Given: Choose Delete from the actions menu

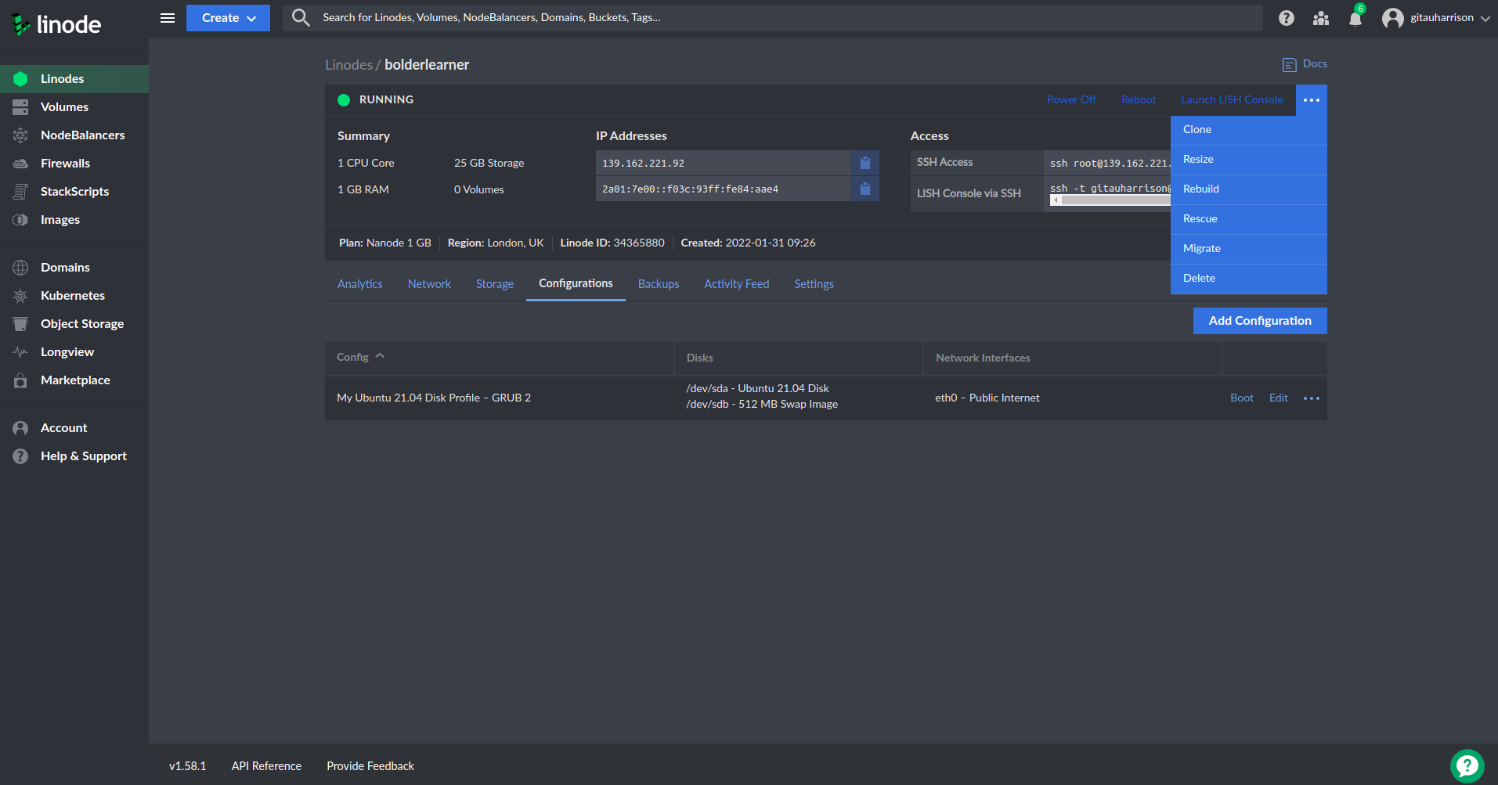Looking at the screenshot, I should click(x=1249, y=279).
